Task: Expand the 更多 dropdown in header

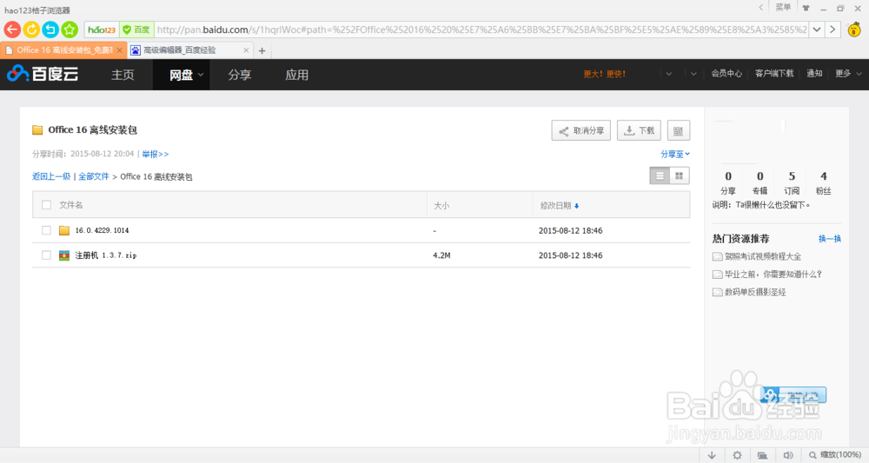Action: [859, 74]
